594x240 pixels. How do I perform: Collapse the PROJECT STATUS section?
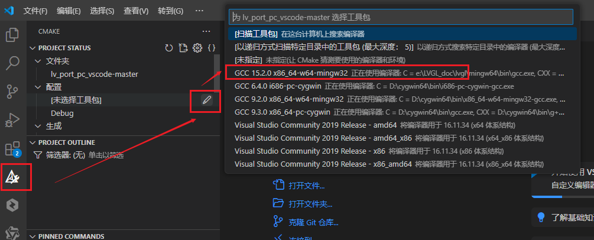33,48
